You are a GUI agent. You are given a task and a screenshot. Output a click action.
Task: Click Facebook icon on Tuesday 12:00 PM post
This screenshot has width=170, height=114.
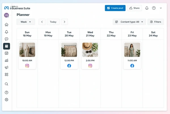pos(69,66)
